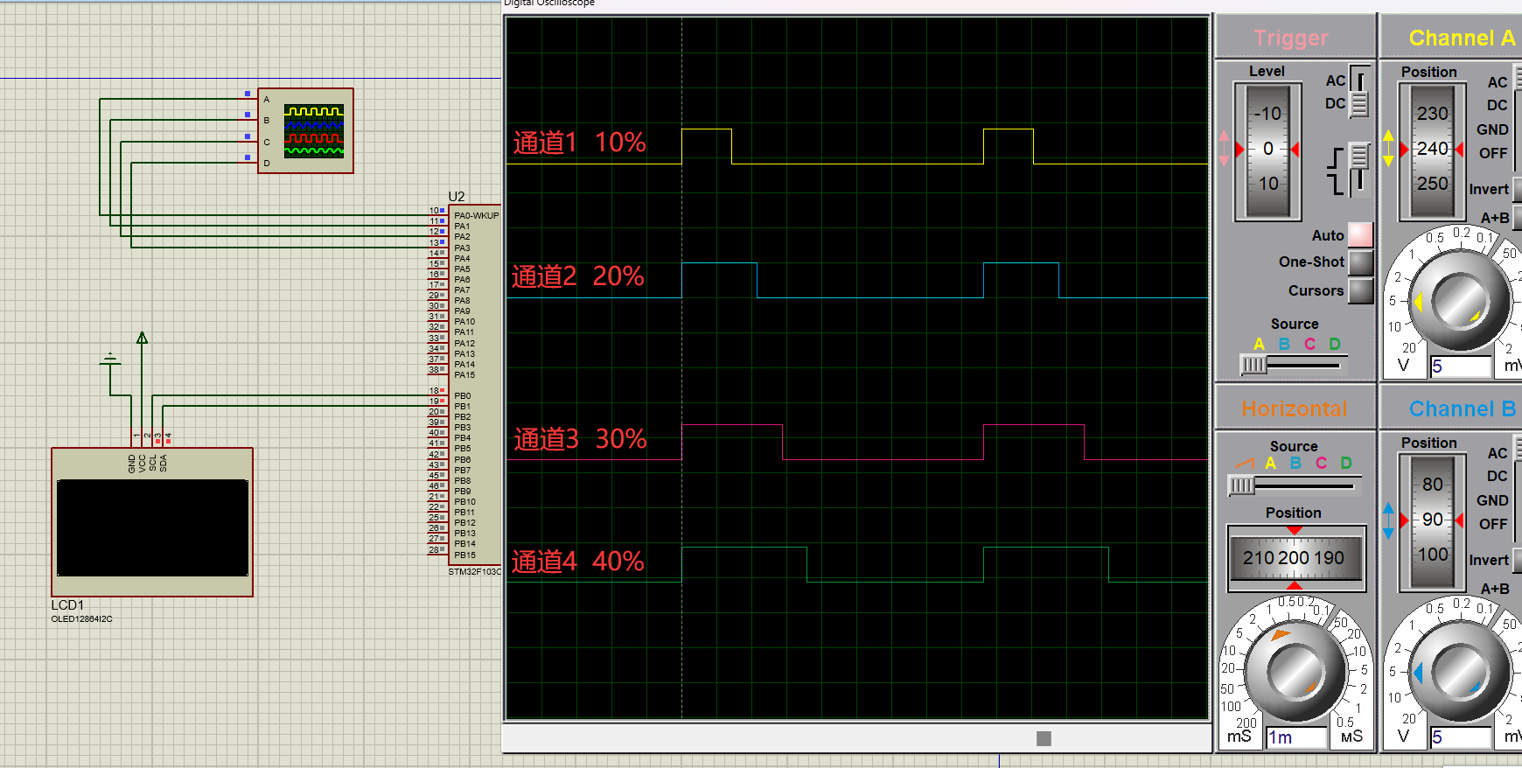Select source B in the Horizontal Source row
This screenshot has width=1522, height=768.
point(1295,463)
